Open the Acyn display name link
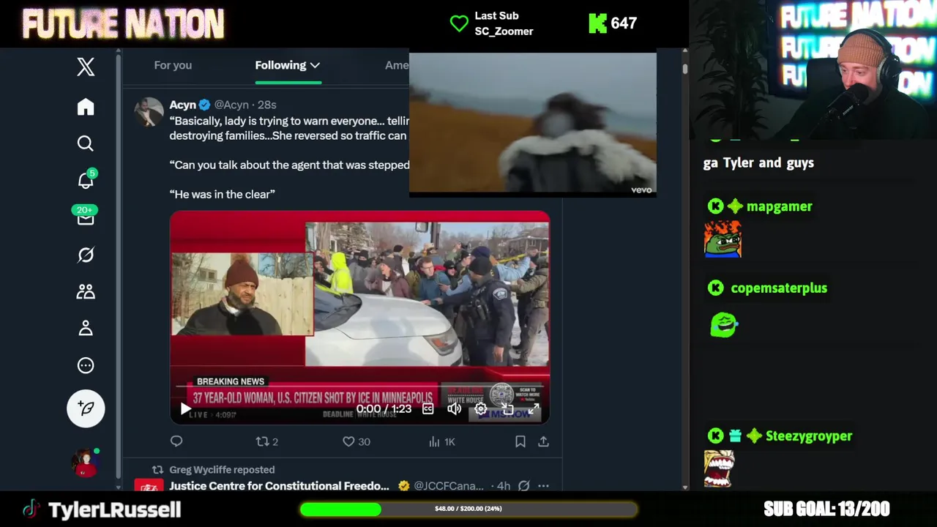The width and height of the screenshot is (937, 527). coord(182,105)
